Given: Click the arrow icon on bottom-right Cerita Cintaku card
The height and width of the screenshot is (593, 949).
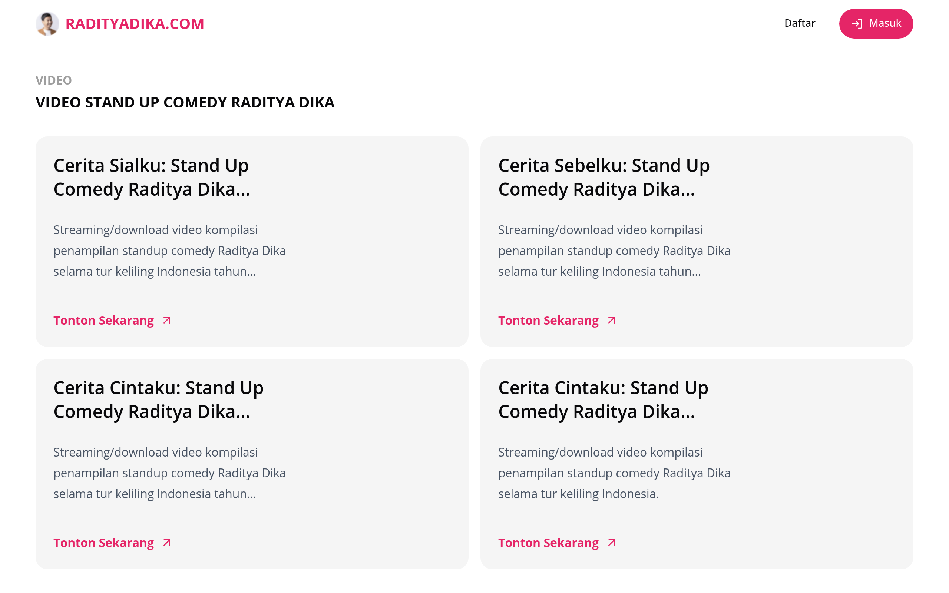Looking at the screenshot, I should point(611,543).
